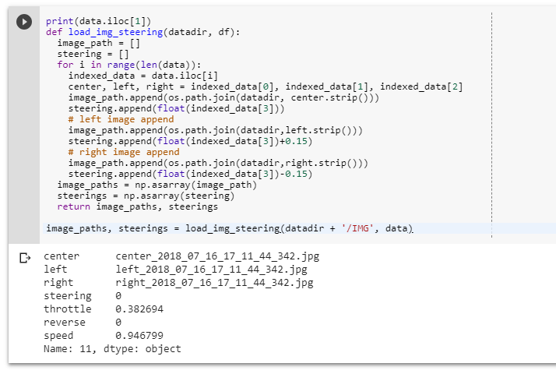556x388 pixels.
Task: Click the 'steering = []' line
Action: pyautogui.click(x=93, y=55)
